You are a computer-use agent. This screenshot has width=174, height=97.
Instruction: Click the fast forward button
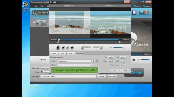click(63, 48)
